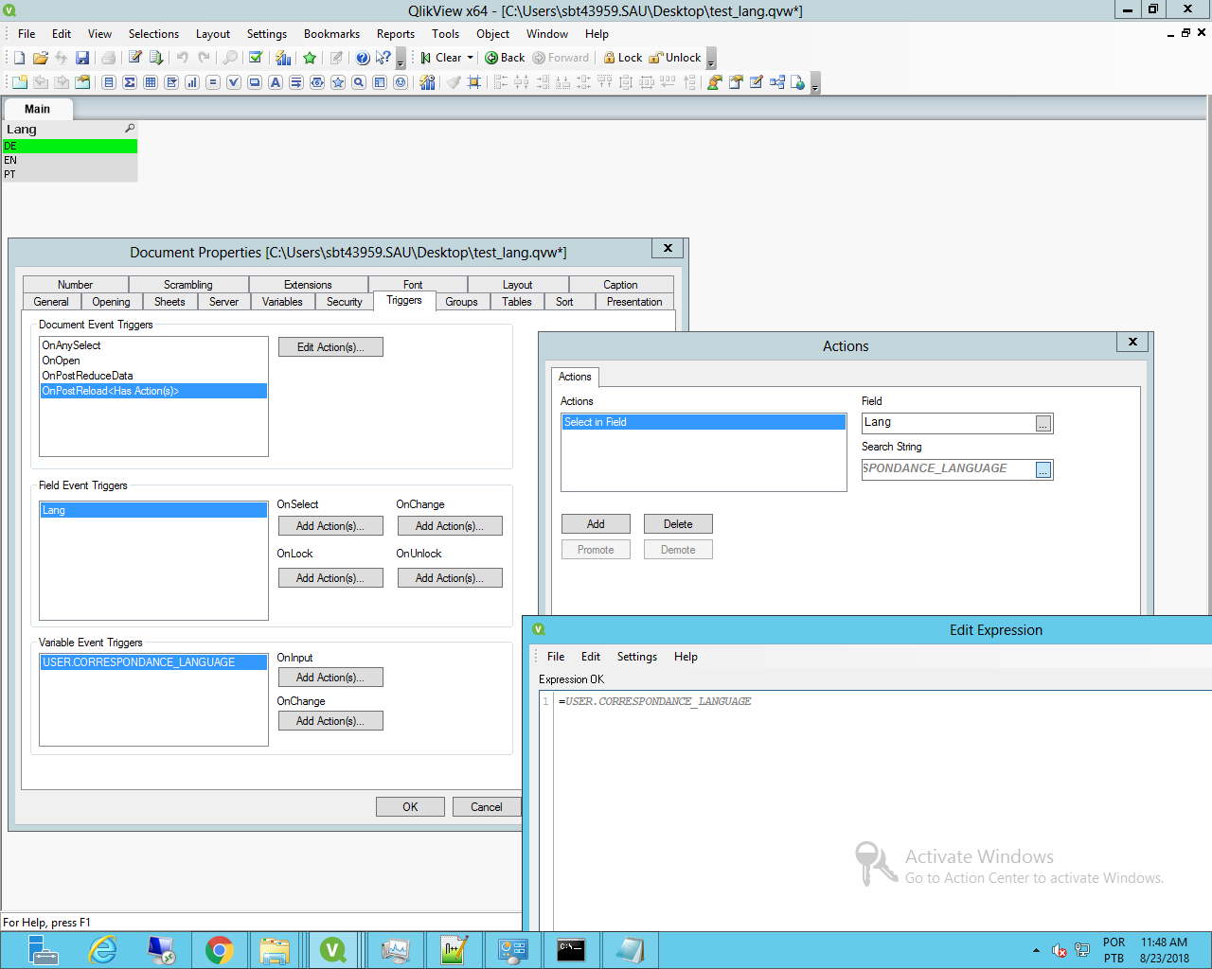
Task: Open File Explorer from the taskbar
Action: tap(275, 949)
